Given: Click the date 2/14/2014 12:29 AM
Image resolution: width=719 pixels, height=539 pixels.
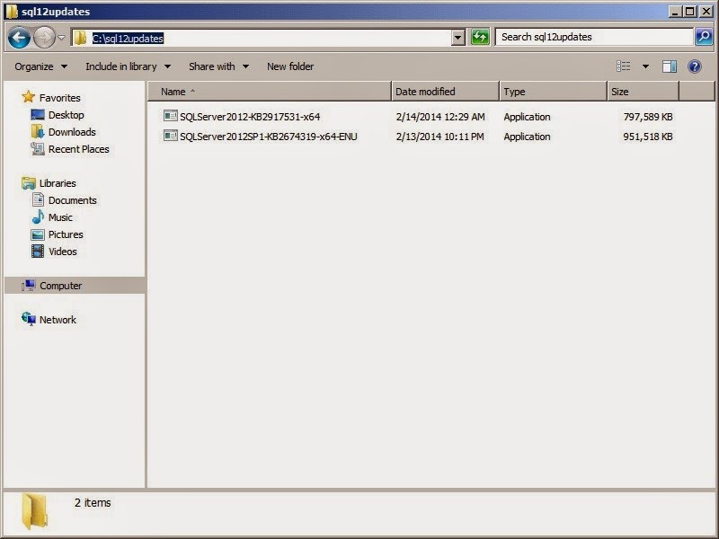Looking at the screenshot, I should (440, 117).
